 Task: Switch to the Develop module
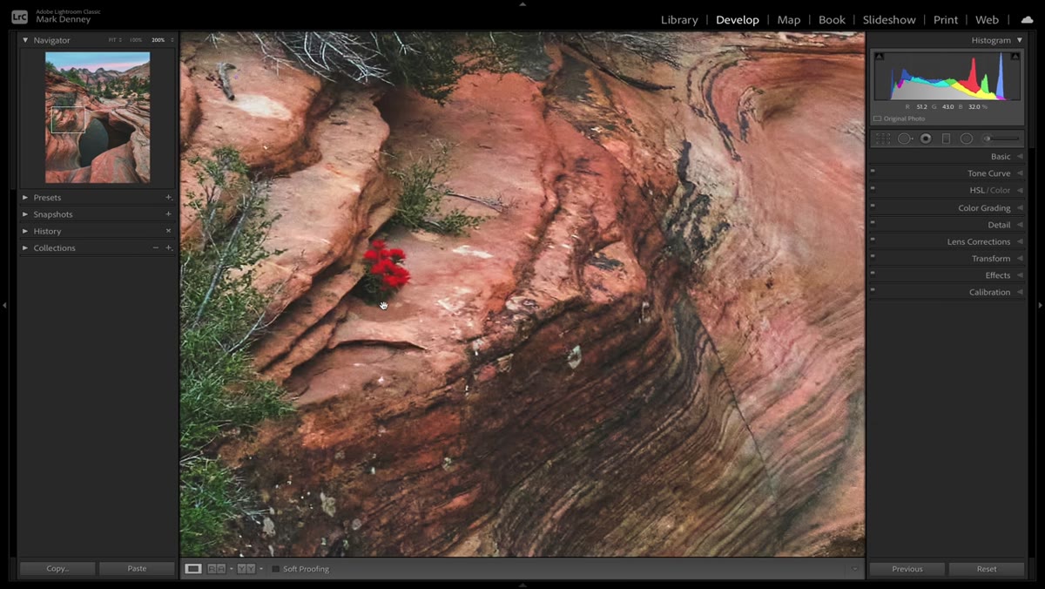(738, 19)
